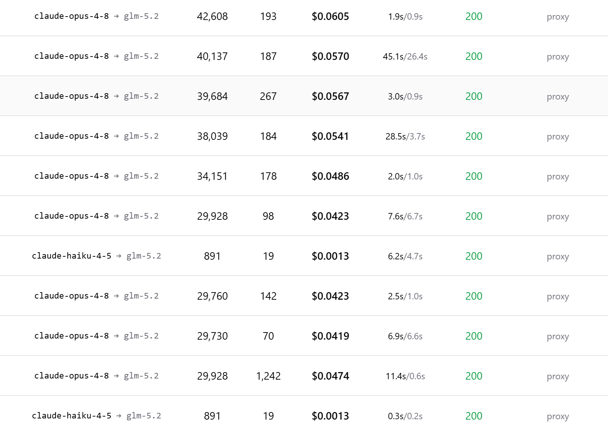This screenshot has width=608, height=426.
Task: Select the $0.0570 cost entry
Action: point(330,57)
